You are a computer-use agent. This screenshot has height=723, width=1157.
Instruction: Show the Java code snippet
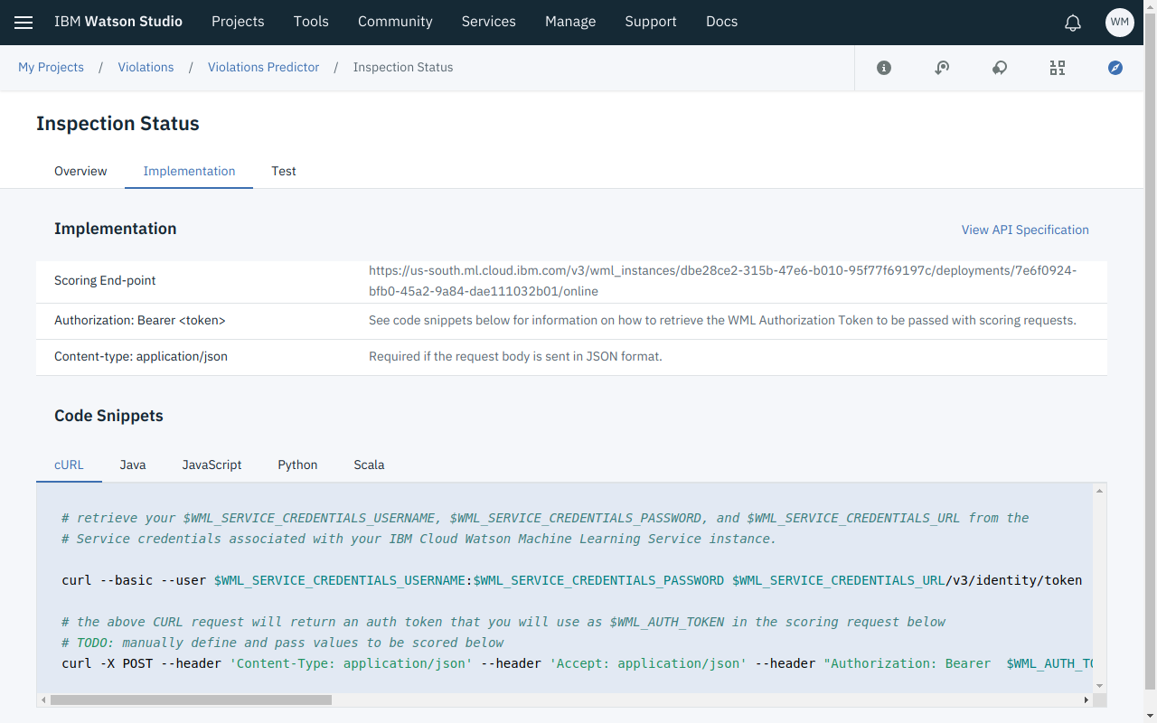pyautogui.click(x=133, y=465)
